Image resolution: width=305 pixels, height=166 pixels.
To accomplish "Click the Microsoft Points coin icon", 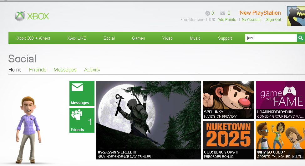I will coord(214,19).
